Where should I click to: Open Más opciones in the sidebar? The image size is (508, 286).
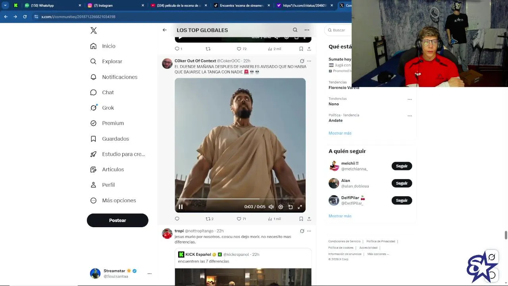coord(113,201)
